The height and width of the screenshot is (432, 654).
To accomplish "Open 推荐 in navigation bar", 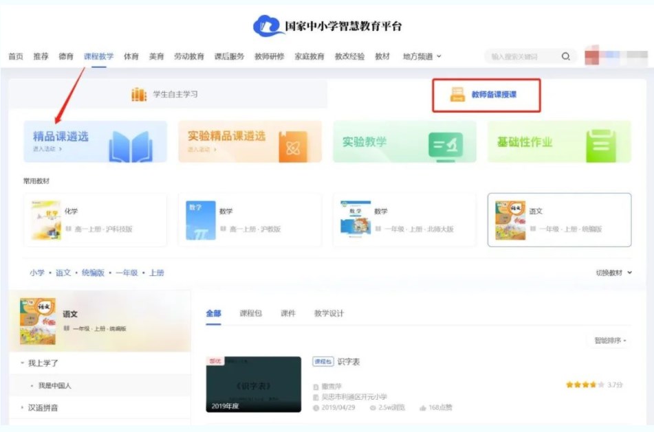I will click(x=41, y=56).
